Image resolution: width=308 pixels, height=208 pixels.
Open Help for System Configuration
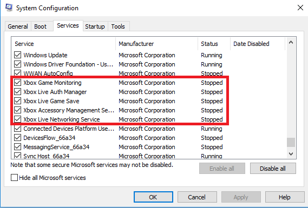285,197
